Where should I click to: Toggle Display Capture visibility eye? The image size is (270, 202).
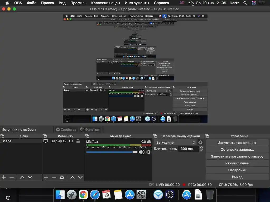coord(71,141)
